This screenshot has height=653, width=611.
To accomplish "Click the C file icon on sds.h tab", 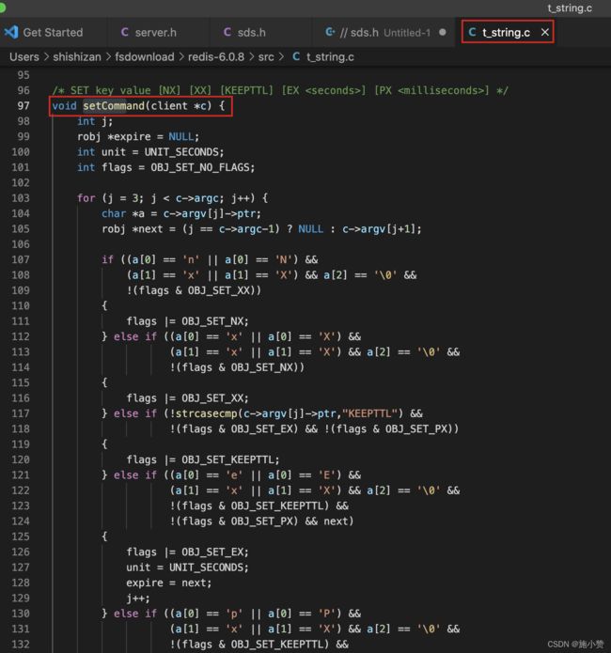I will coord(227,32).
